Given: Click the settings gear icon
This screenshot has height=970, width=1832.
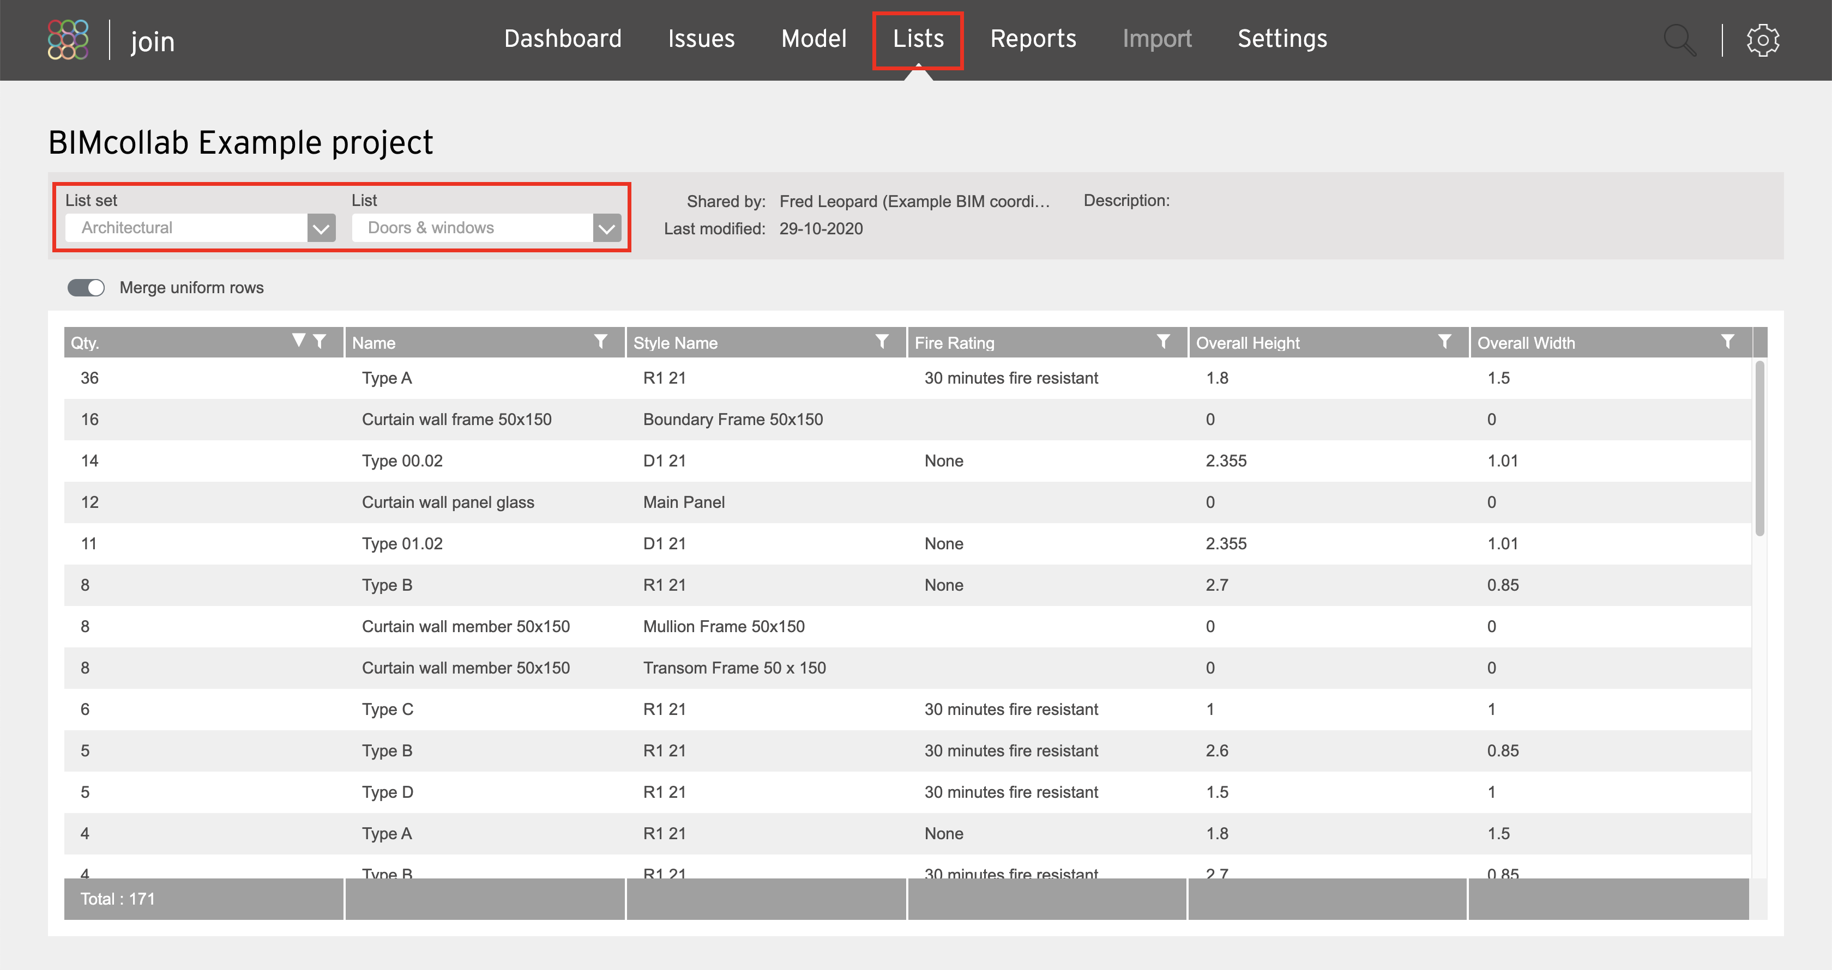Looking at the screenshot, I should coord(1762,40).
